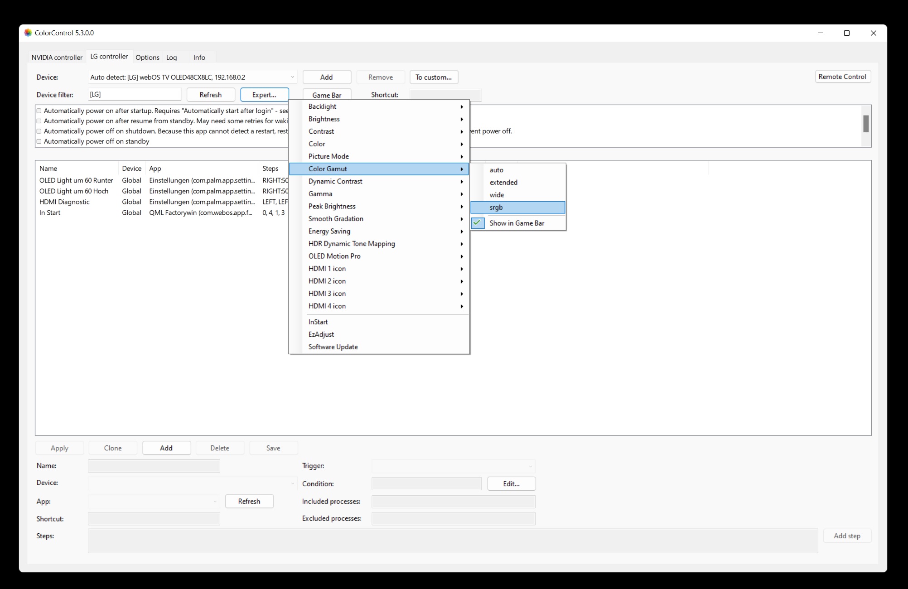Screen dimensions: 908x589
Task: Open the Trigger dropdown
Action: click(453, 466)
